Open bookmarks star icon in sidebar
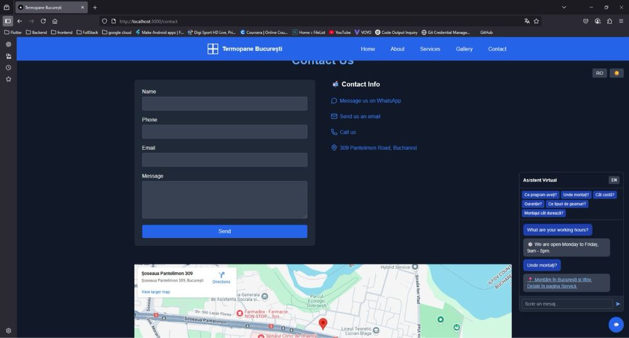Image resolution: width=629 pixels, height=338 pixels. (x=8, y=79)
